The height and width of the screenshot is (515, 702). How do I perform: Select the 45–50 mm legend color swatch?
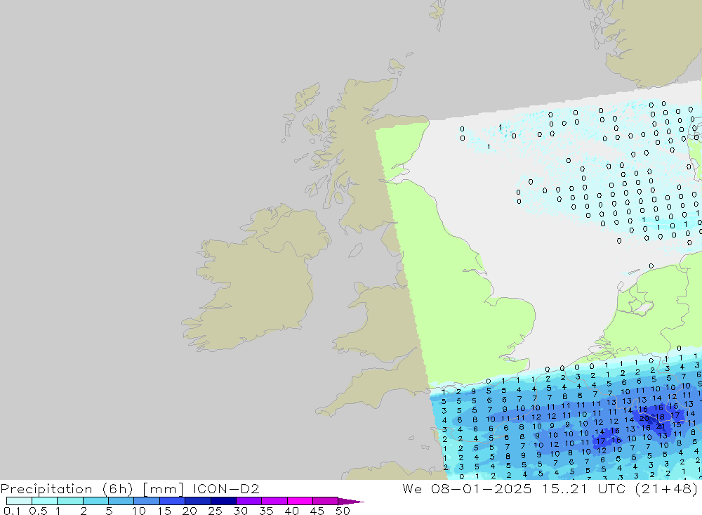tap(325, 501)
